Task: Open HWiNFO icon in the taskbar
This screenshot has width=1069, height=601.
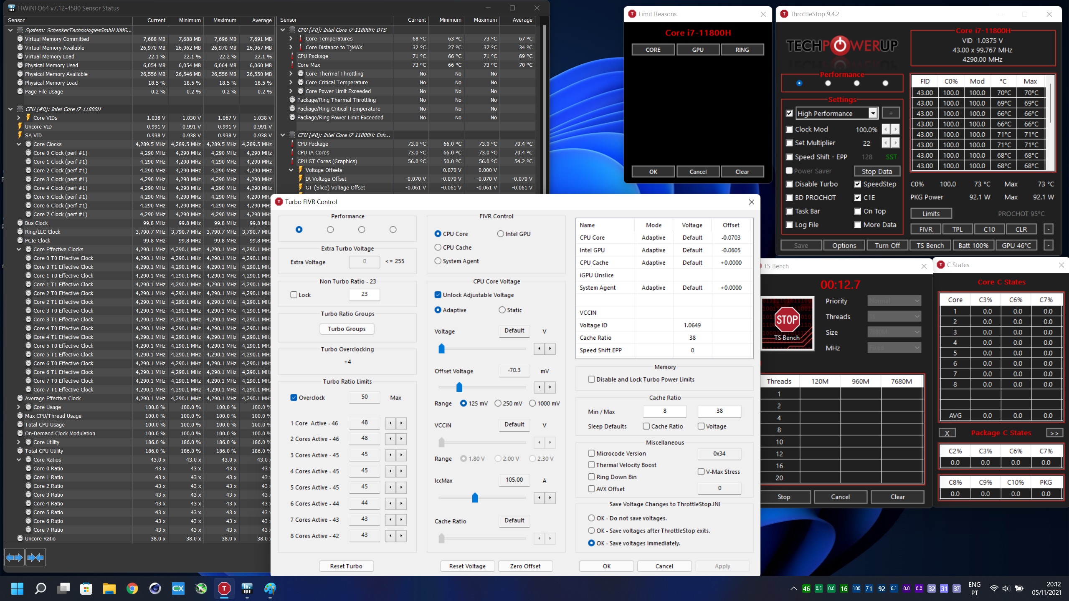Action: (247, 588)
